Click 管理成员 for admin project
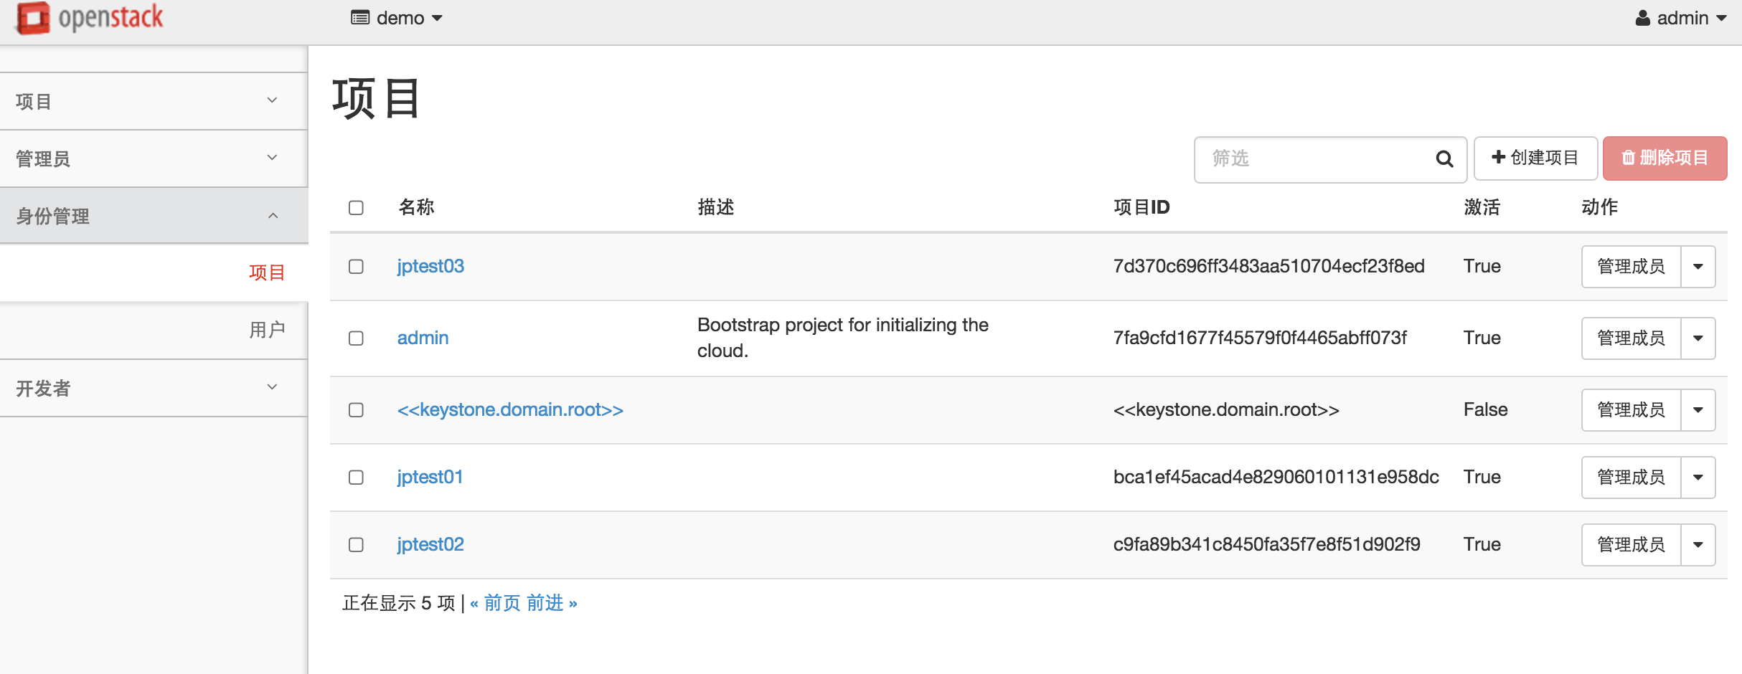This screenshot has width=1742, height=674. [x=1631, y=338]
